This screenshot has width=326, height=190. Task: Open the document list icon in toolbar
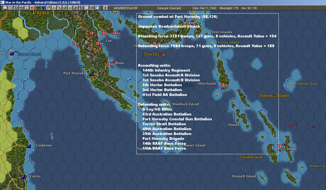[11, 8]
